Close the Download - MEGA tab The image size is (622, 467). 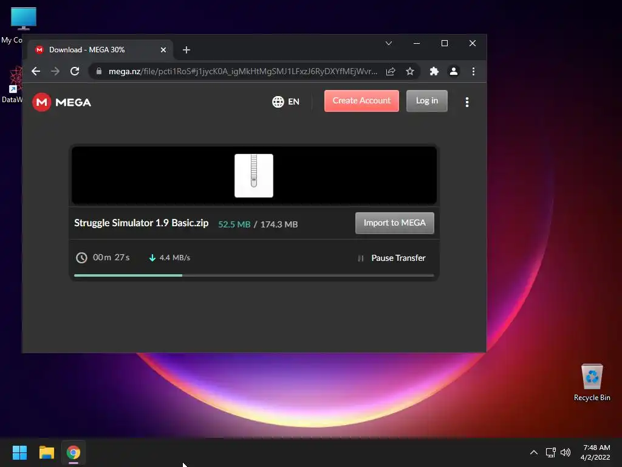pos(163,50)
